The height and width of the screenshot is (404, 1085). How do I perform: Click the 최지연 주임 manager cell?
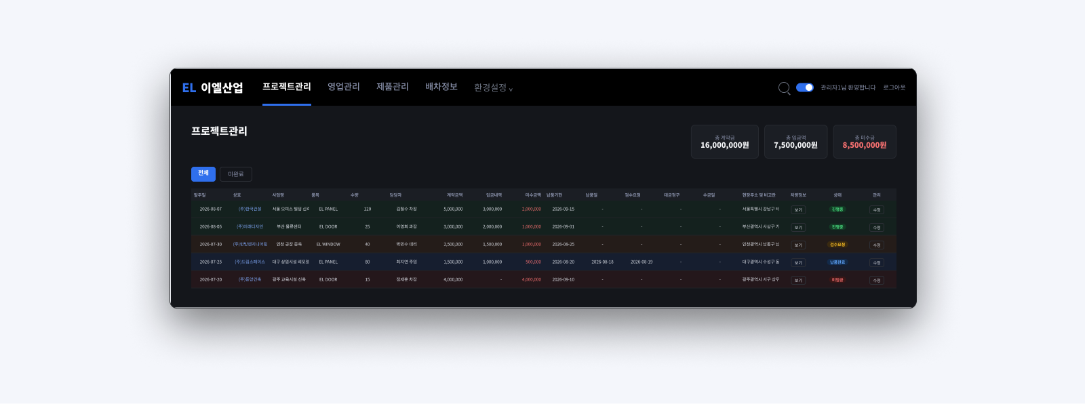click(x=407, y=262)
